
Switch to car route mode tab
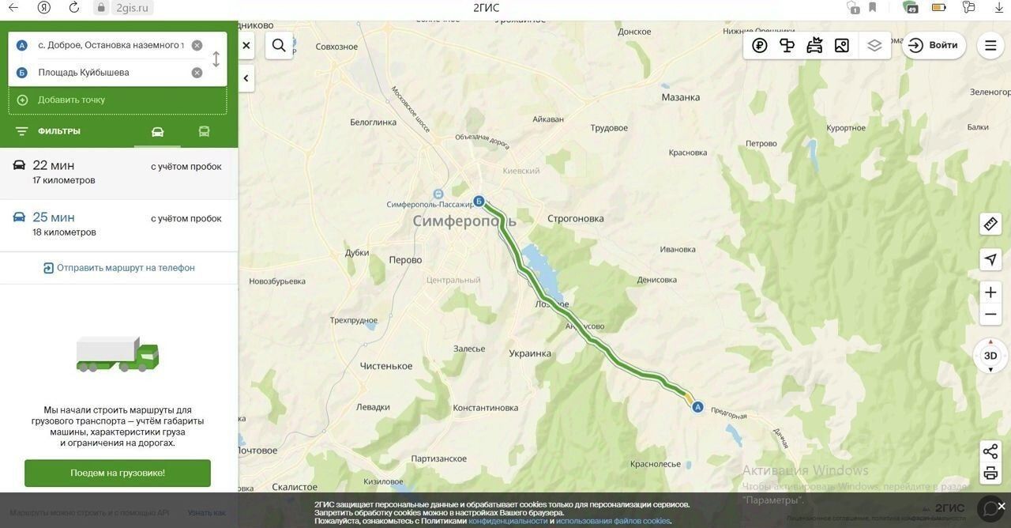[157, 131]
